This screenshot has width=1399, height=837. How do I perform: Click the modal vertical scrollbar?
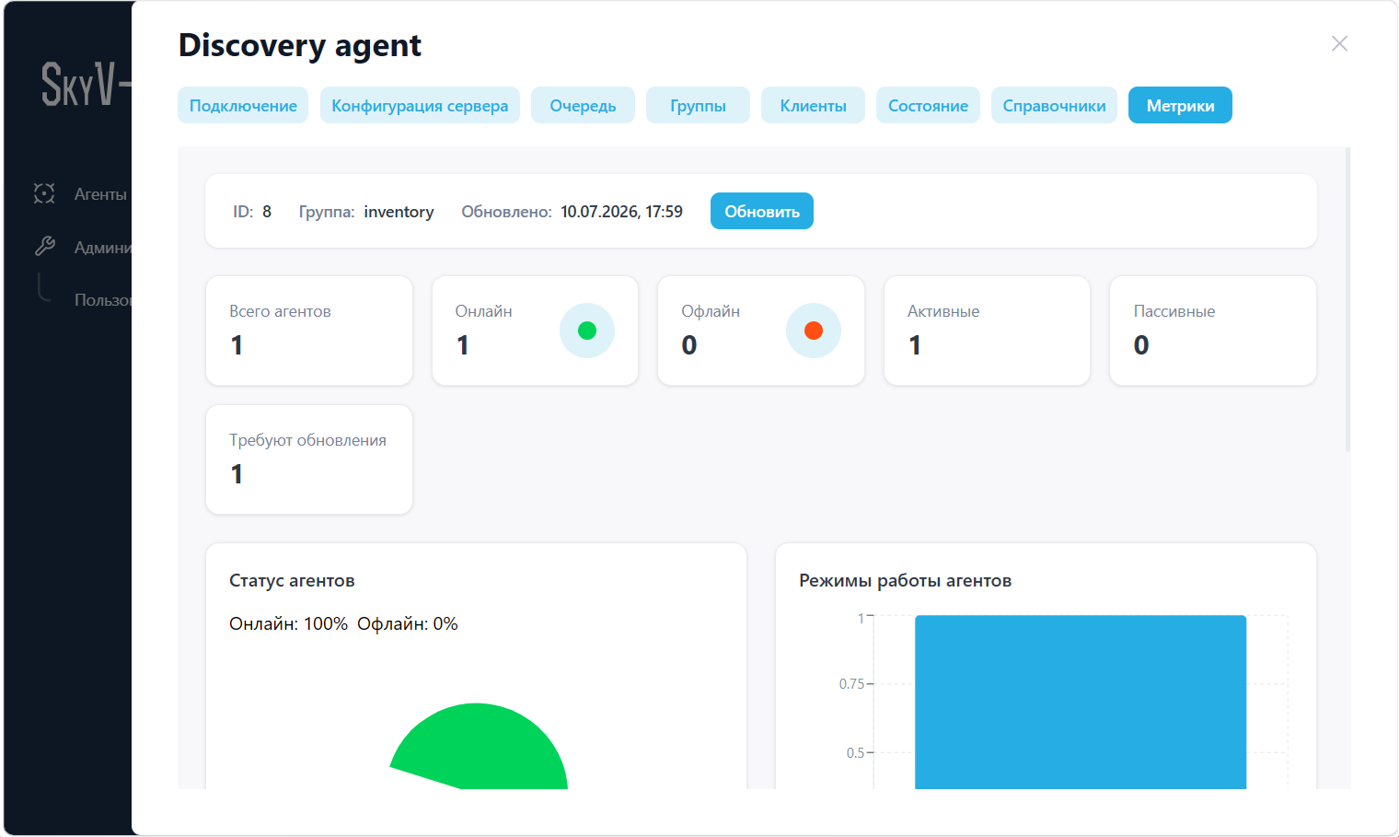(1347, 299)
